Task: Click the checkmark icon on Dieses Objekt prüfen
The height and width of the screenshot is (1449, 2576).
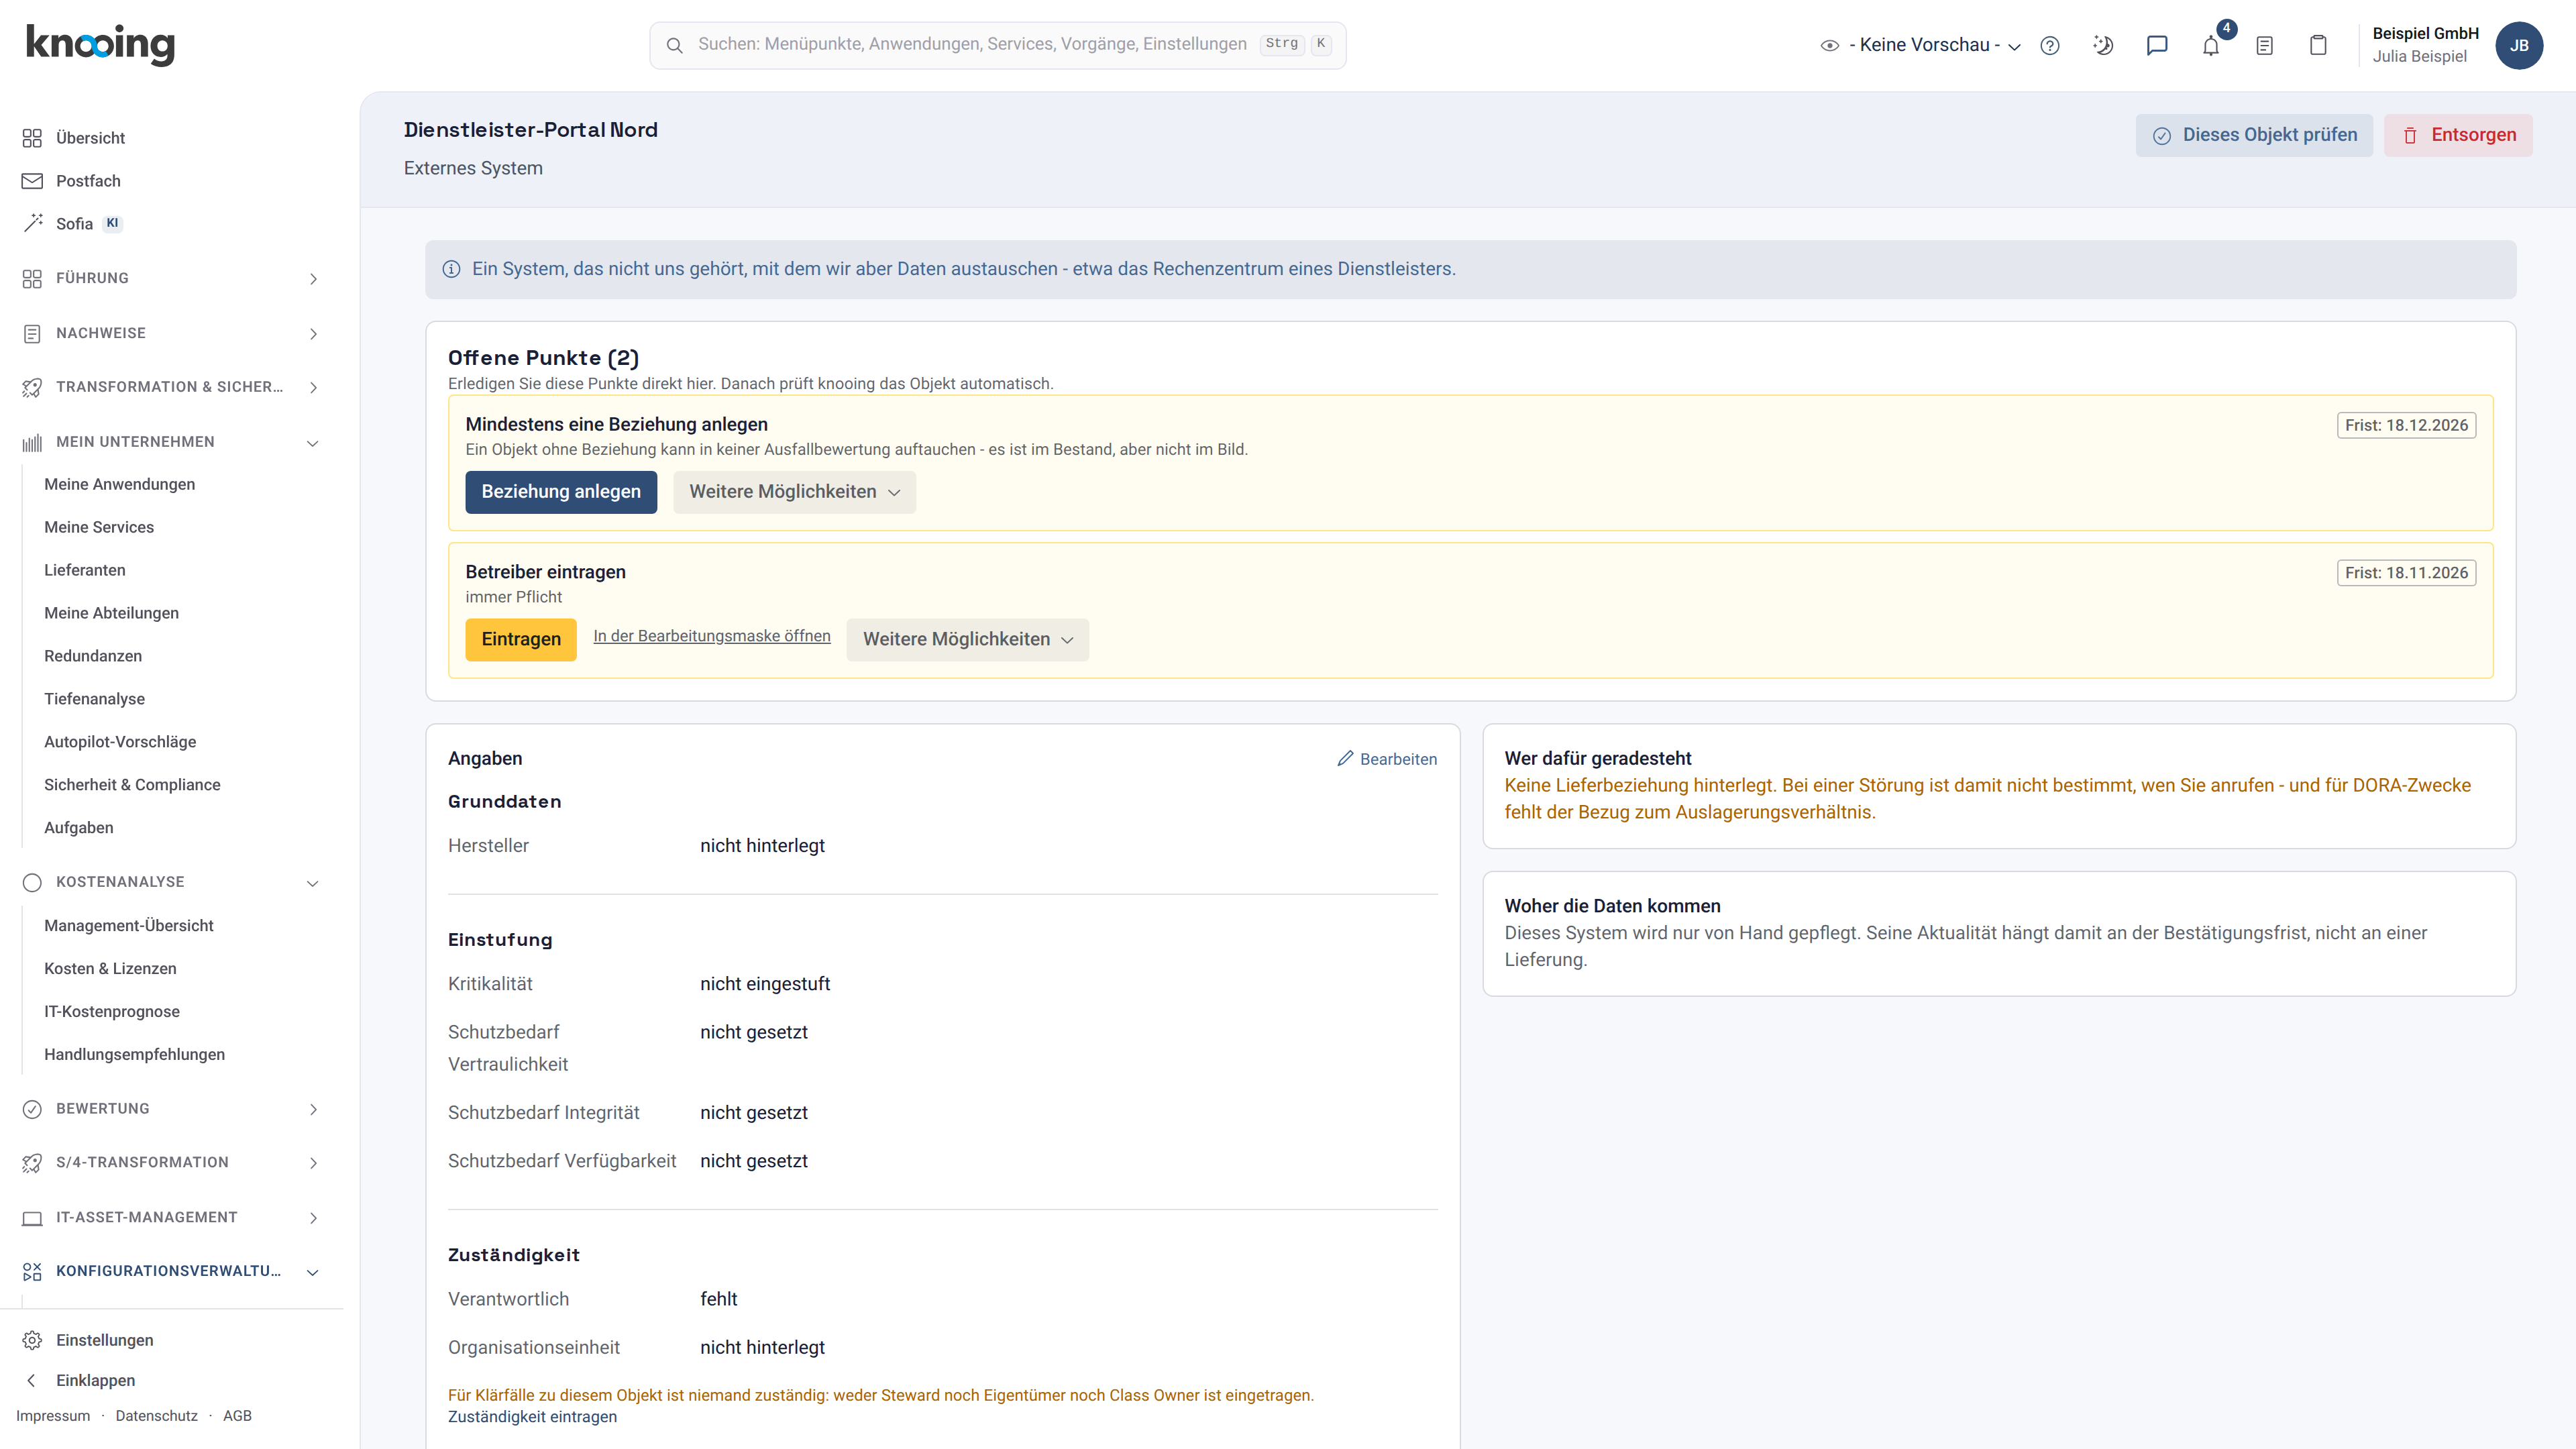Action: click(2162, 135)
